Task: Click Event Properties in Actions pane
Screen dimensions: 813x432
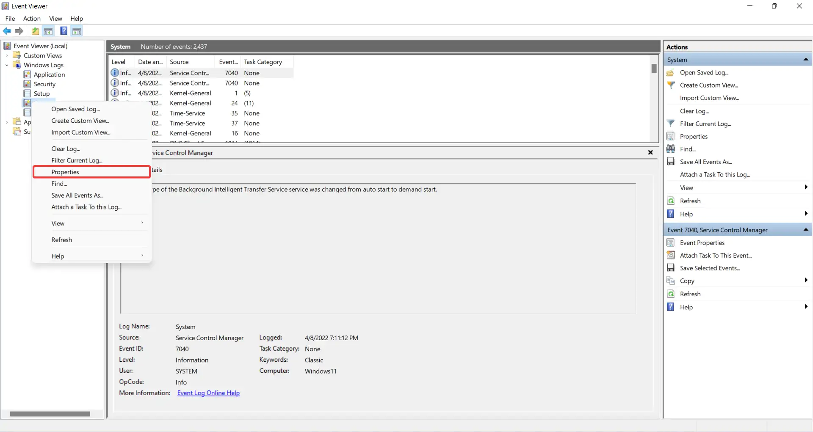Action: pos(702,242)
